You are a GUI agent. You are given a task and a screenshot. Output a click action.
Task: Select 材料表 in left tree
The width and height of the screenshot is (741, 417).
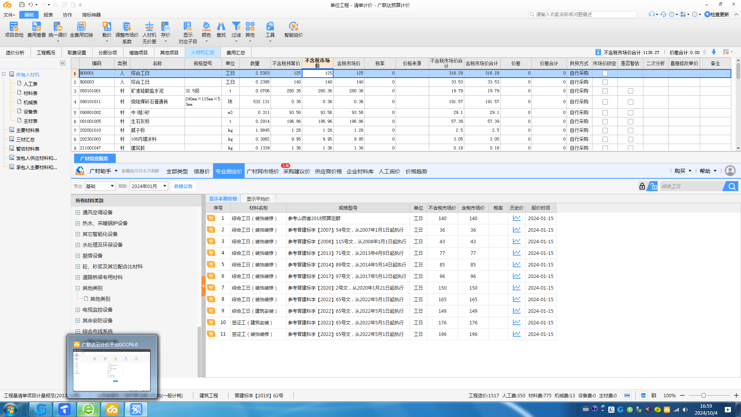click(x=30, y=93)
